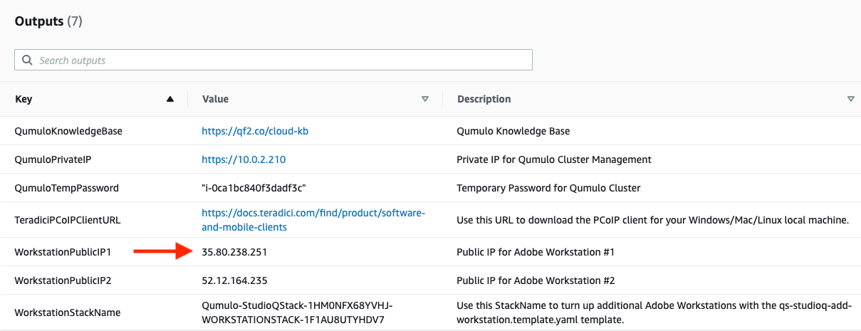Select the 52.12.164.235 IP value
Screen dimensions: 861x331
pos(234,280)
